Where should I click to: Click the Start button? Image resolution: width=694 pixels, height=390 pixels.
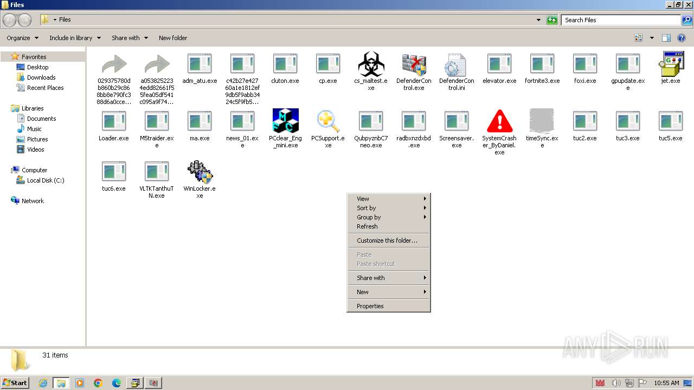(15, 382)
